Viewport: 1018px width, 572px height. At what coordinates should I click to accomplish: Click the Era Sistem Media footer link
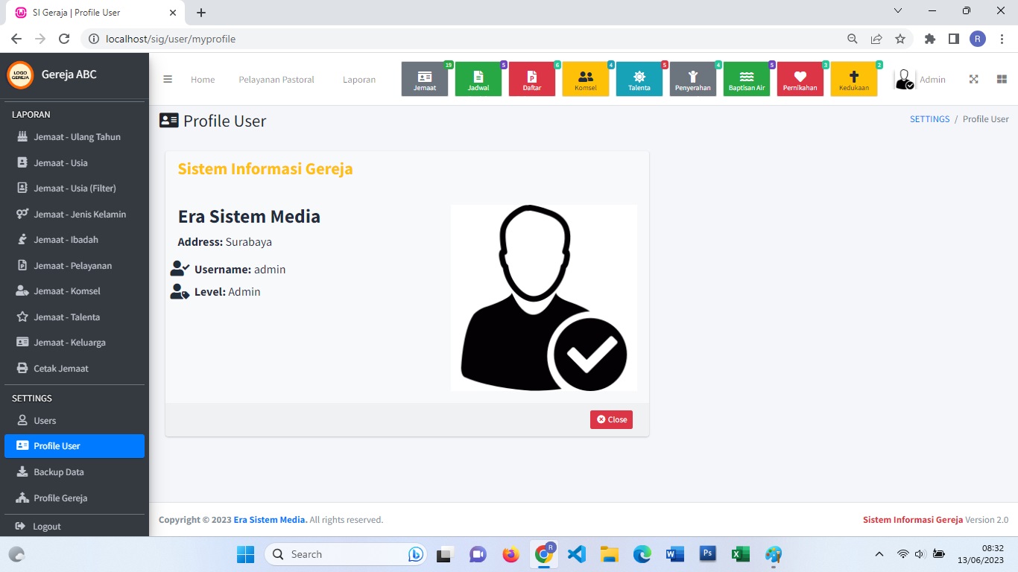(x=270, y=520)
